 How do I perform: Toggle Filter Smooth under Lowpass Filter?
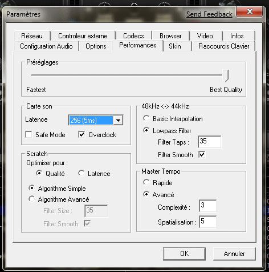point(202,154)
